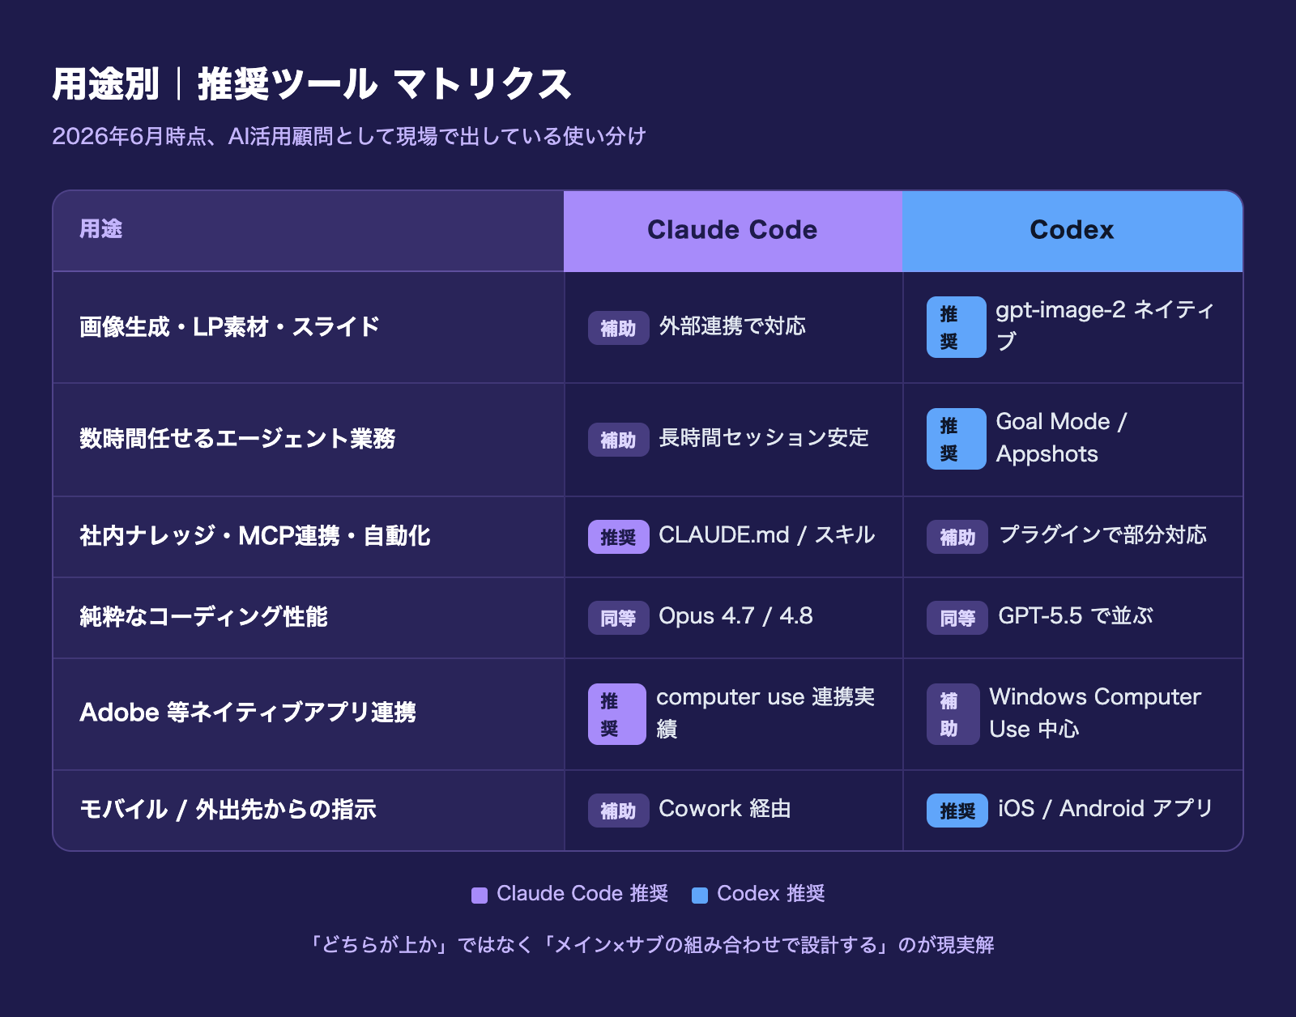This screenshot has width=1296, height=1017.
Task: Click the 推奨 badge beside CLAUDE.md / スキル
Action: pos(618,537)
